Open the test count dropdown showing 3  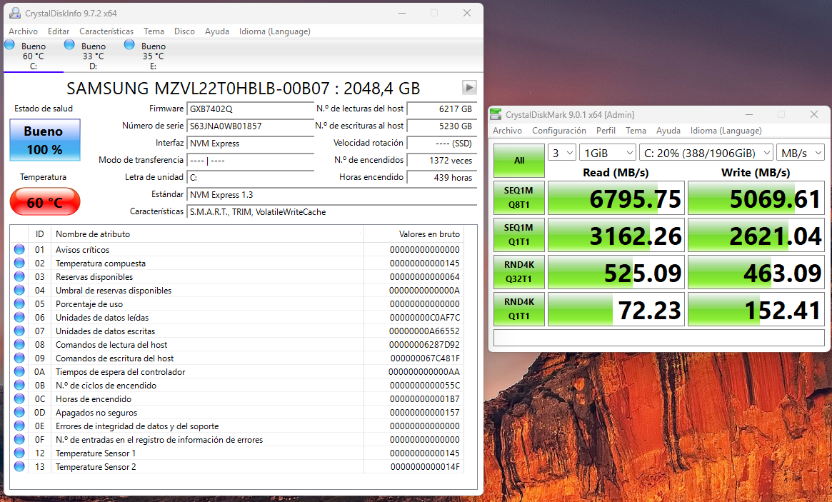[562, 153]
